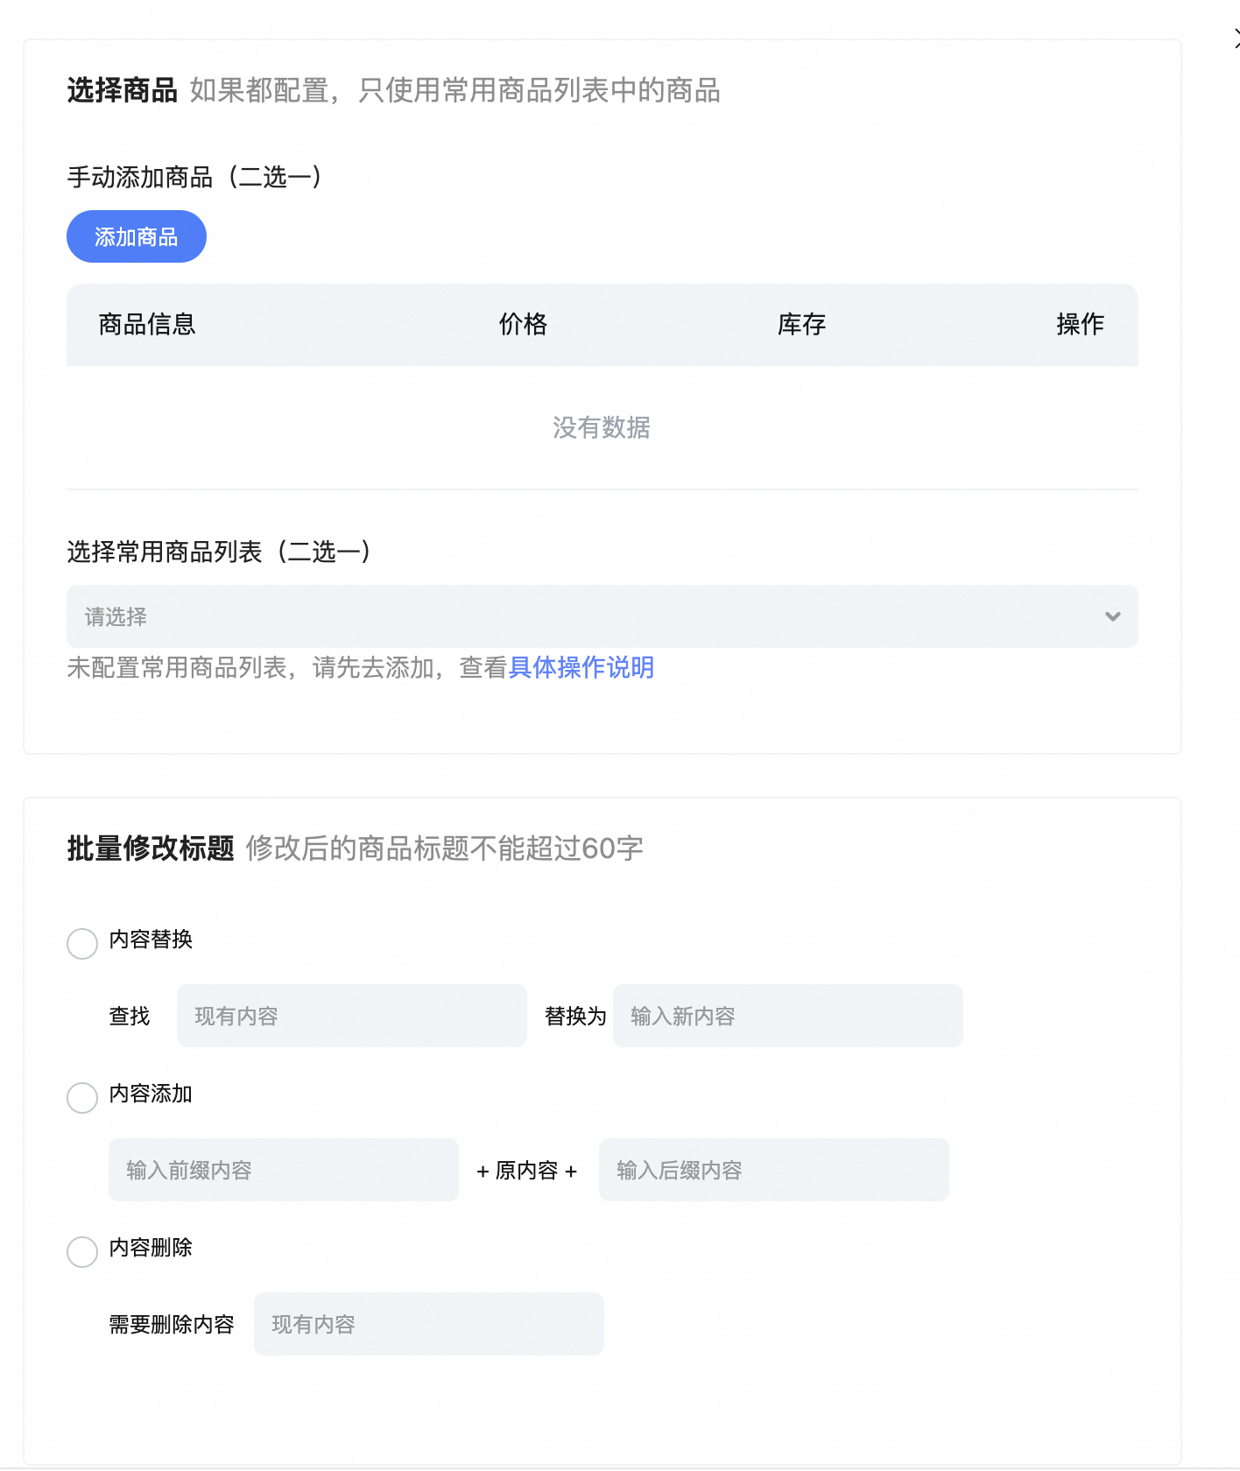Image resolution: width=1240 pixels, height=1471 pixels.
Task: Click the blue 添加商品 button
Action: pyautogui.click(x=136, y=236)
